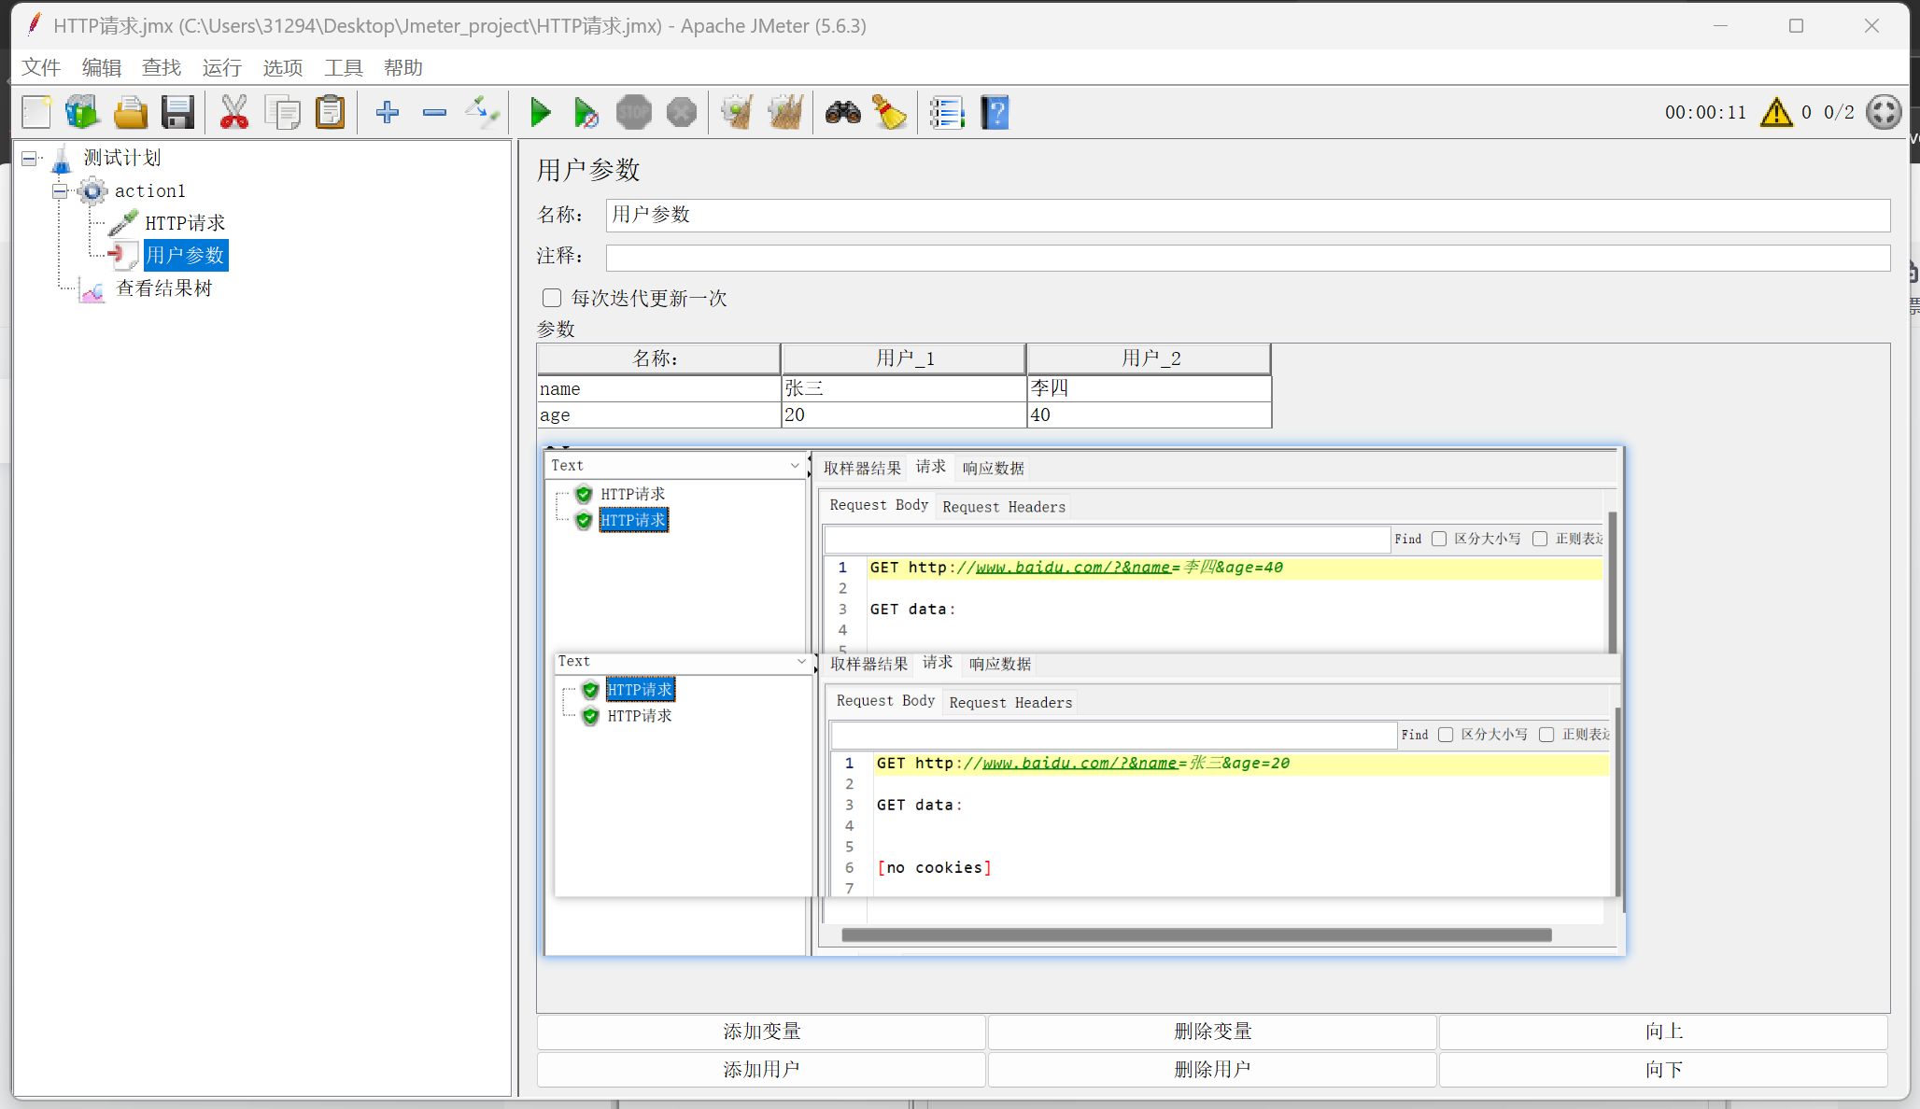
Task: Click the 用户_2 age cell with 40
Action: tap(1149, 415)
